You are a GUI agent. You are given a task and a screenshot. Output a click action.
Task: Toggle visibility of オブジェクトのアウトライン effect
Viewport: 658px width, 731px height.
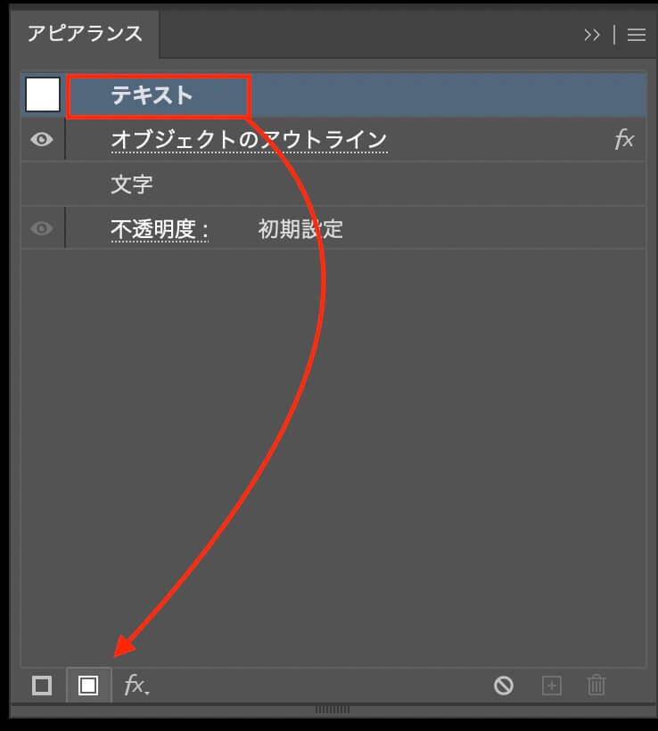coord(42,139)
